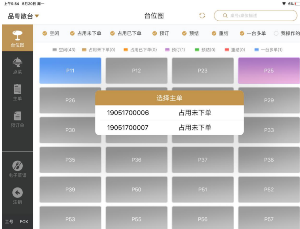Open table P35

tap(70, 160)
